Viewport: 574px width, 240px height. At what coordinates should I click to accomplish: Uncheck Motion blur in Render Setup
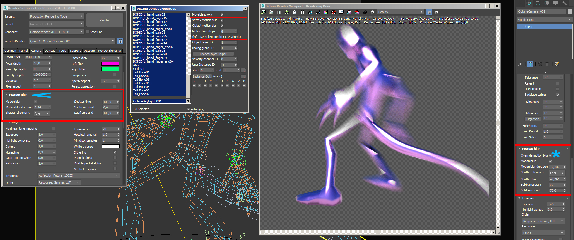(x=35, y=102)
